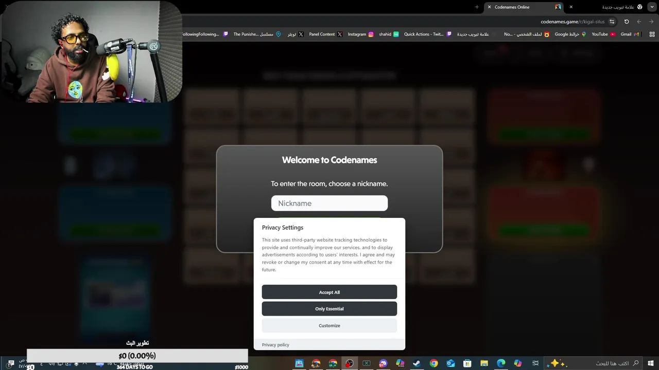659x370 pixels.
Task: Choose Only Essential cookies
Action: pyautogui.click(x=329, y=309)
